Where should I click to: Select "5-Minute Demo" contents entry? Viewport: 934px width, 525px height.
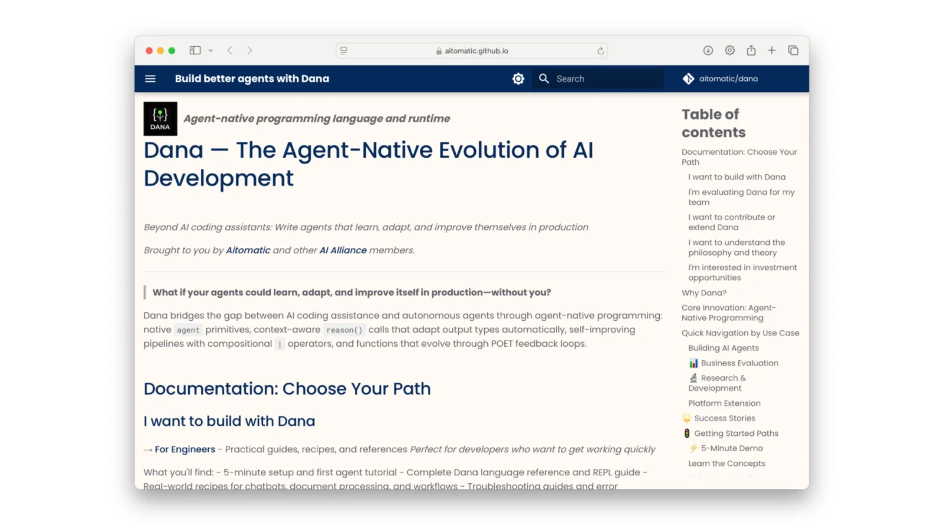726,448
